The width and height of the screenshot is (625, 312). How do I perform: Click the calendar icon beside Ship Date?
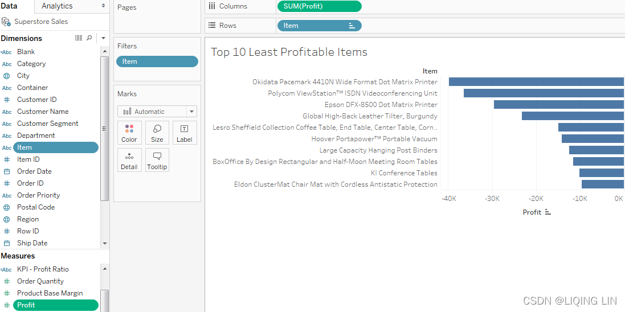tap(7, 243)
